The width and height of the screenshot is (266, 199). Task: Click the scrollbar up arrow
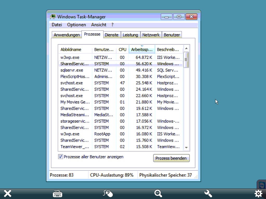[x=186, y=48]
